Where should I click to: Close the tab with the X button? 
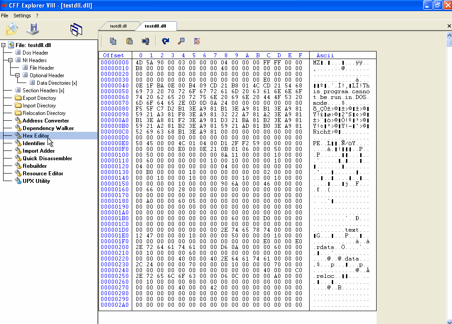click(x=449, y=26)
